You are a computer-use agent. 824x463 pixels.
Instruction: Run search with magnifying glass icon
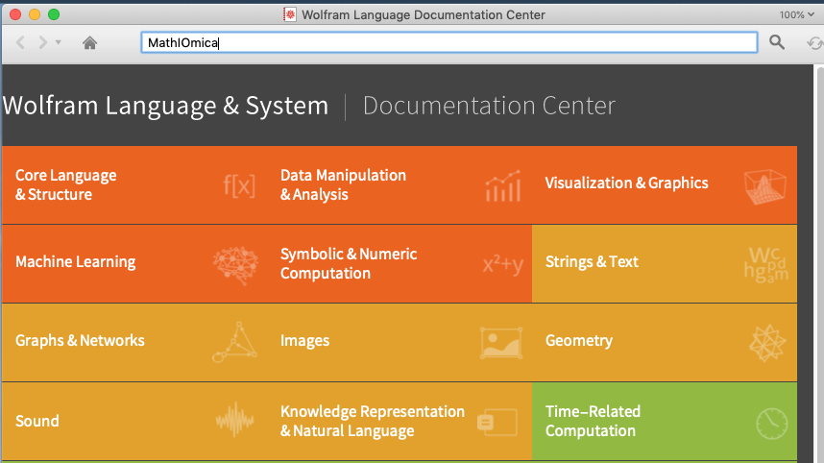coord(777,42)
